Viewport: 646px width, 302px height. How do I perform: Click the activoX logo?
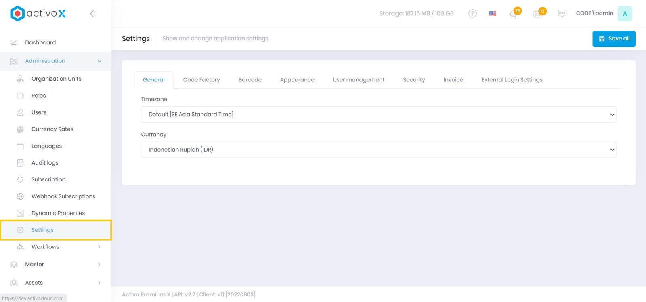[x=38, y=13]
